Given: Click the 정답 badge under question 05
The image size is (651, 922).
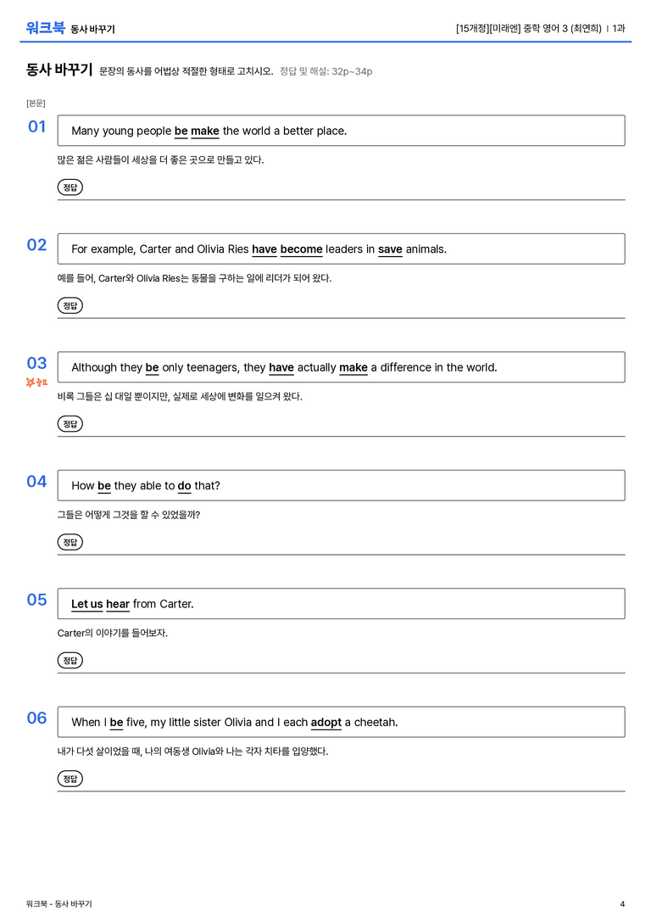Looking at the screenshot, I should point(70,660).
